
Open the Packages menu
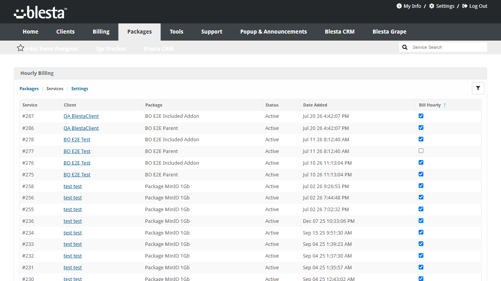[x=139, y=32]
